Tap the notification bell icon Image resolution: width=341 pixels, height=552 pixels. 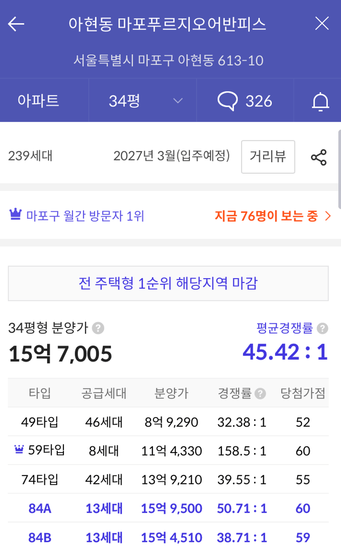(x=320, y=101)
